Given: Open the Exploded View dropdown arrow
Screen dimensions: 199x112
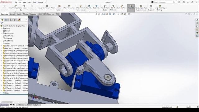Looking at the screenshot, I should [122, 11].
